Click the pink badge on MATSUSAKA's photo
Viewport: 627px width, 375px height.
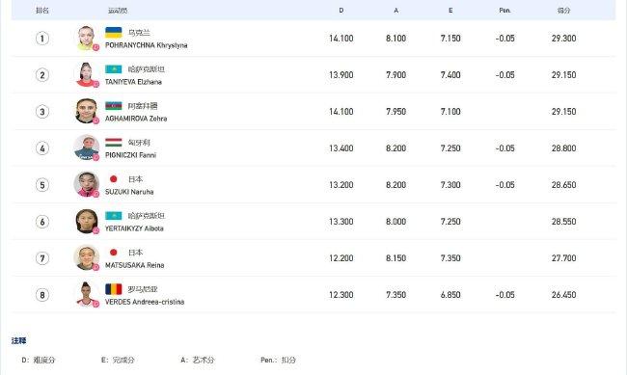[x=95, y=267]
